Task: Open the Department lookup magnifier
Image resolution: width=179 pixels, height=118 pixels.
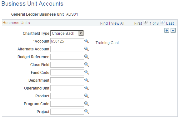Action: (x=87, y=80)
